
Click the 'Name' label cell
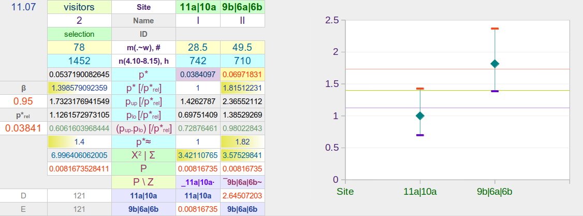pos(143,21)
